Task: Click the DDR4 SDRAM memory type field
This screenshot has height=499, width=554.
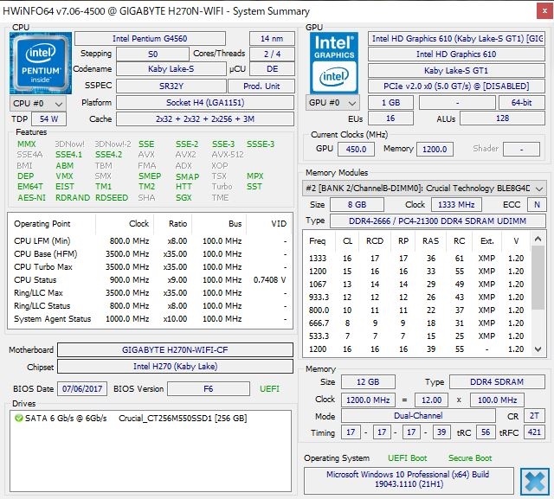Action: pyautogui.click(x=497, y=382)
